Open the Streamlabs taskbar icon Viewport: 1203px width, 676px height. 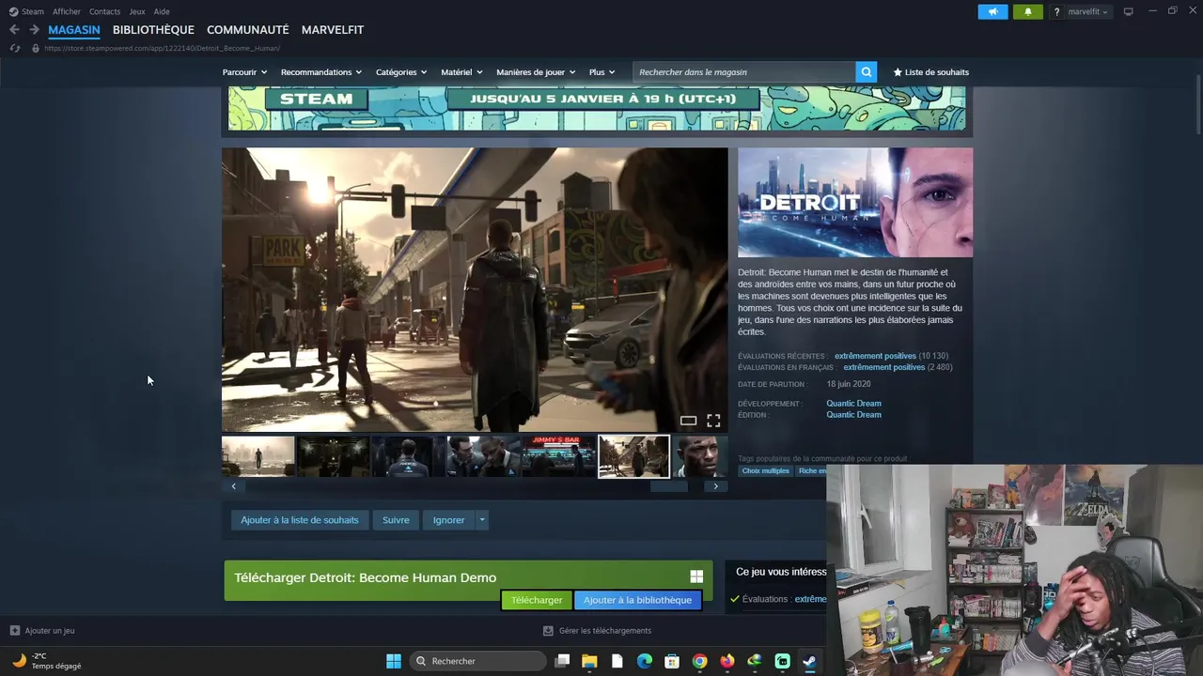pos(782,661)
